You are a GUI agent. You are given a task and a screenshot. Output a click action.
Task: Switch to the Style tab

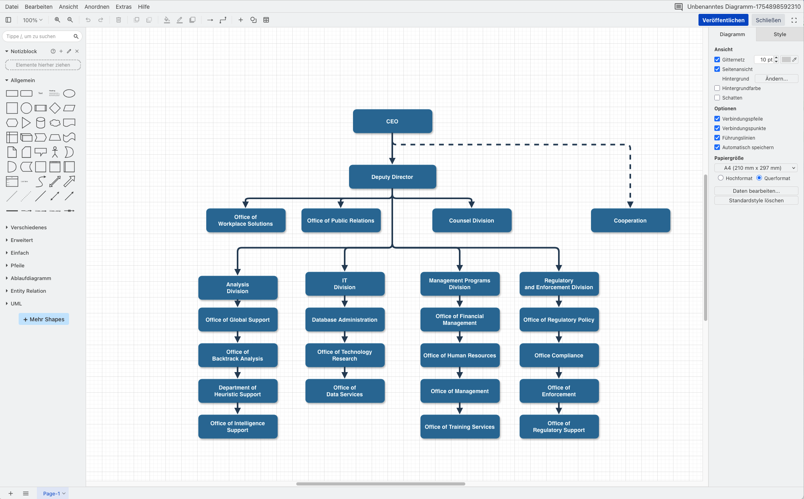click(x=779, y=35)
